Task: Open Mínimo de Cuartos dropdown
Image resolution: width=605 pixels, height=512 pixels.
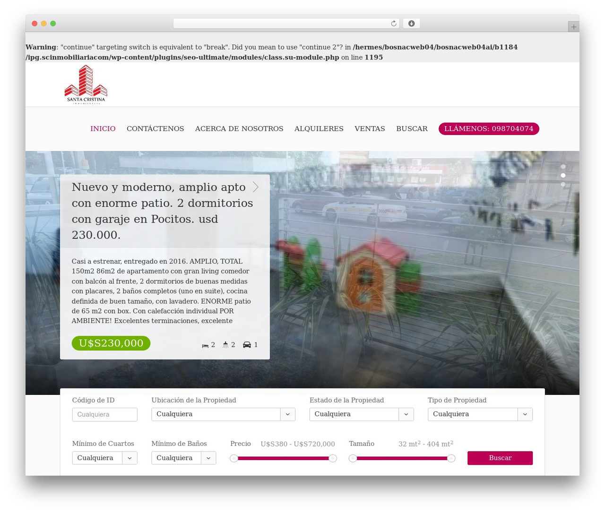Action: [104, 458]
